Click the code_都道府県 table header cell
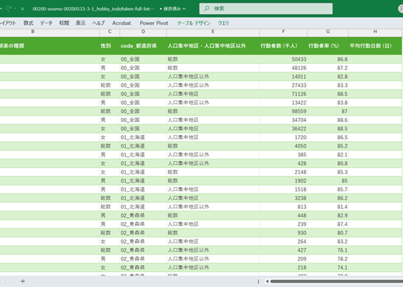The image size is (403, 287). point(143,46)
